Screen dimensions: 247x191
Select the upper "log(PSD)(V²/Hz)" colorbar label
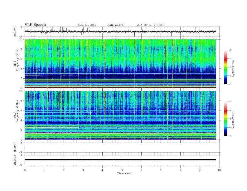pyautogui.click(x=233, y=68)
